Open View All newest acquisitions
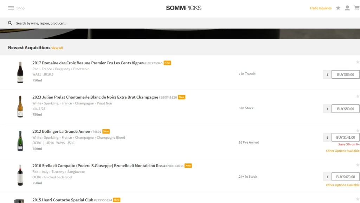The height and width of the screenshot is (203, 360). click(x=57, y=48)
